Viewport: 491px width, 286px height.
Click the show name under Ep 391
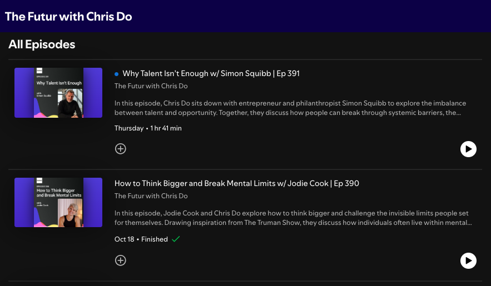(151, 86)
